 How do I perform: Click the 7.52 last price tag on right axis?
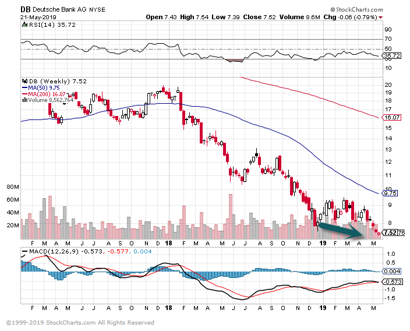(x=390, y=233)
